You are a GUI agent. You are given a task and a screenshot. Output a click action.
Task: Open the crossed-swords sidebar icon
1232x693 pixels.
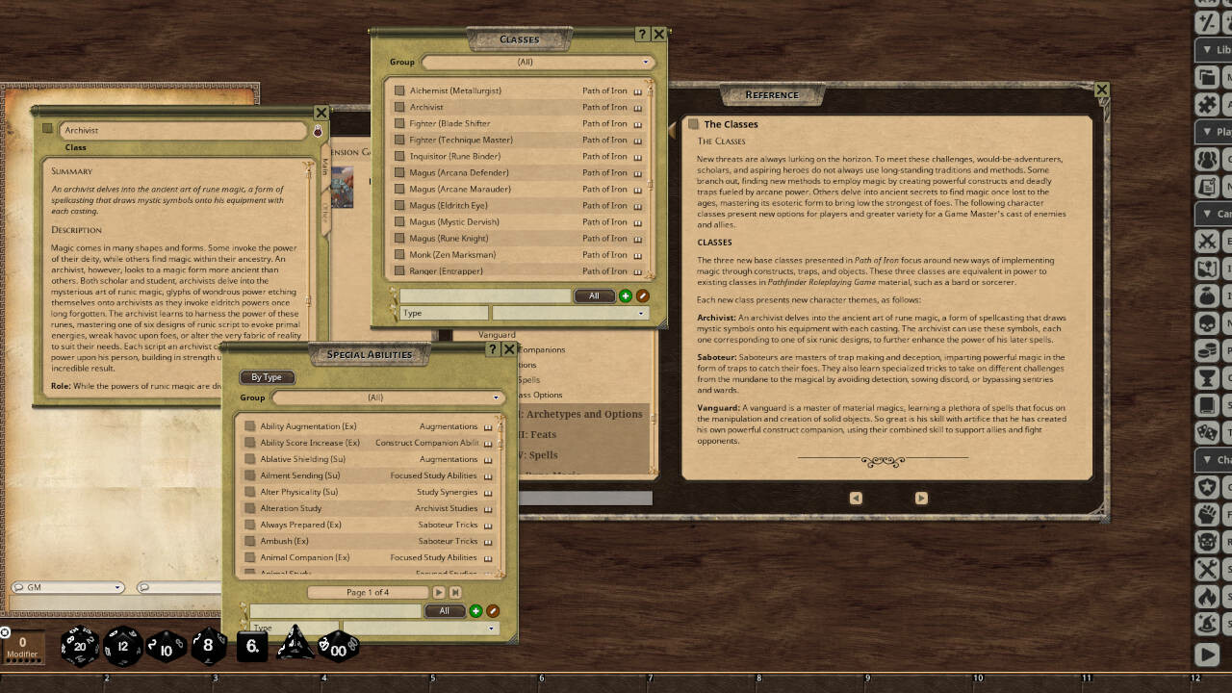point(1206,243)
